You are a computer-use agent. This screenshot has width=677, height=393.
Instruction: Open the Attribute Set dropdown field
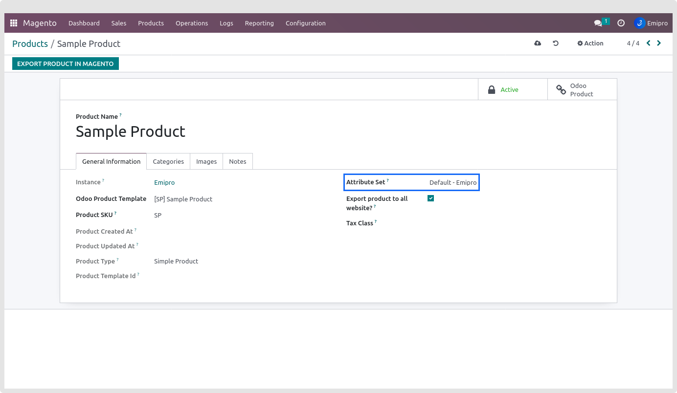click(452, 183)
